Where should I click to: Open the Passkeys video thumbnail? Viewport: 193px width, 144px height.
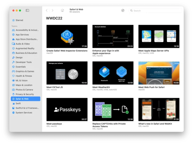[67, 110]
